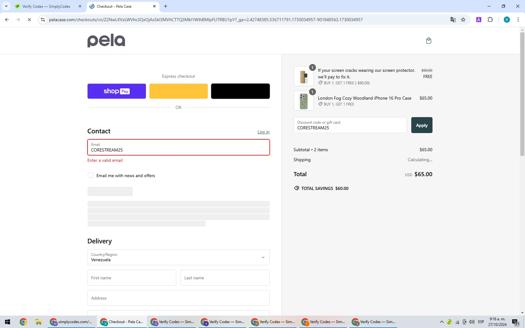
Task: Click the page vertical scrollbar
Action: 522,95
